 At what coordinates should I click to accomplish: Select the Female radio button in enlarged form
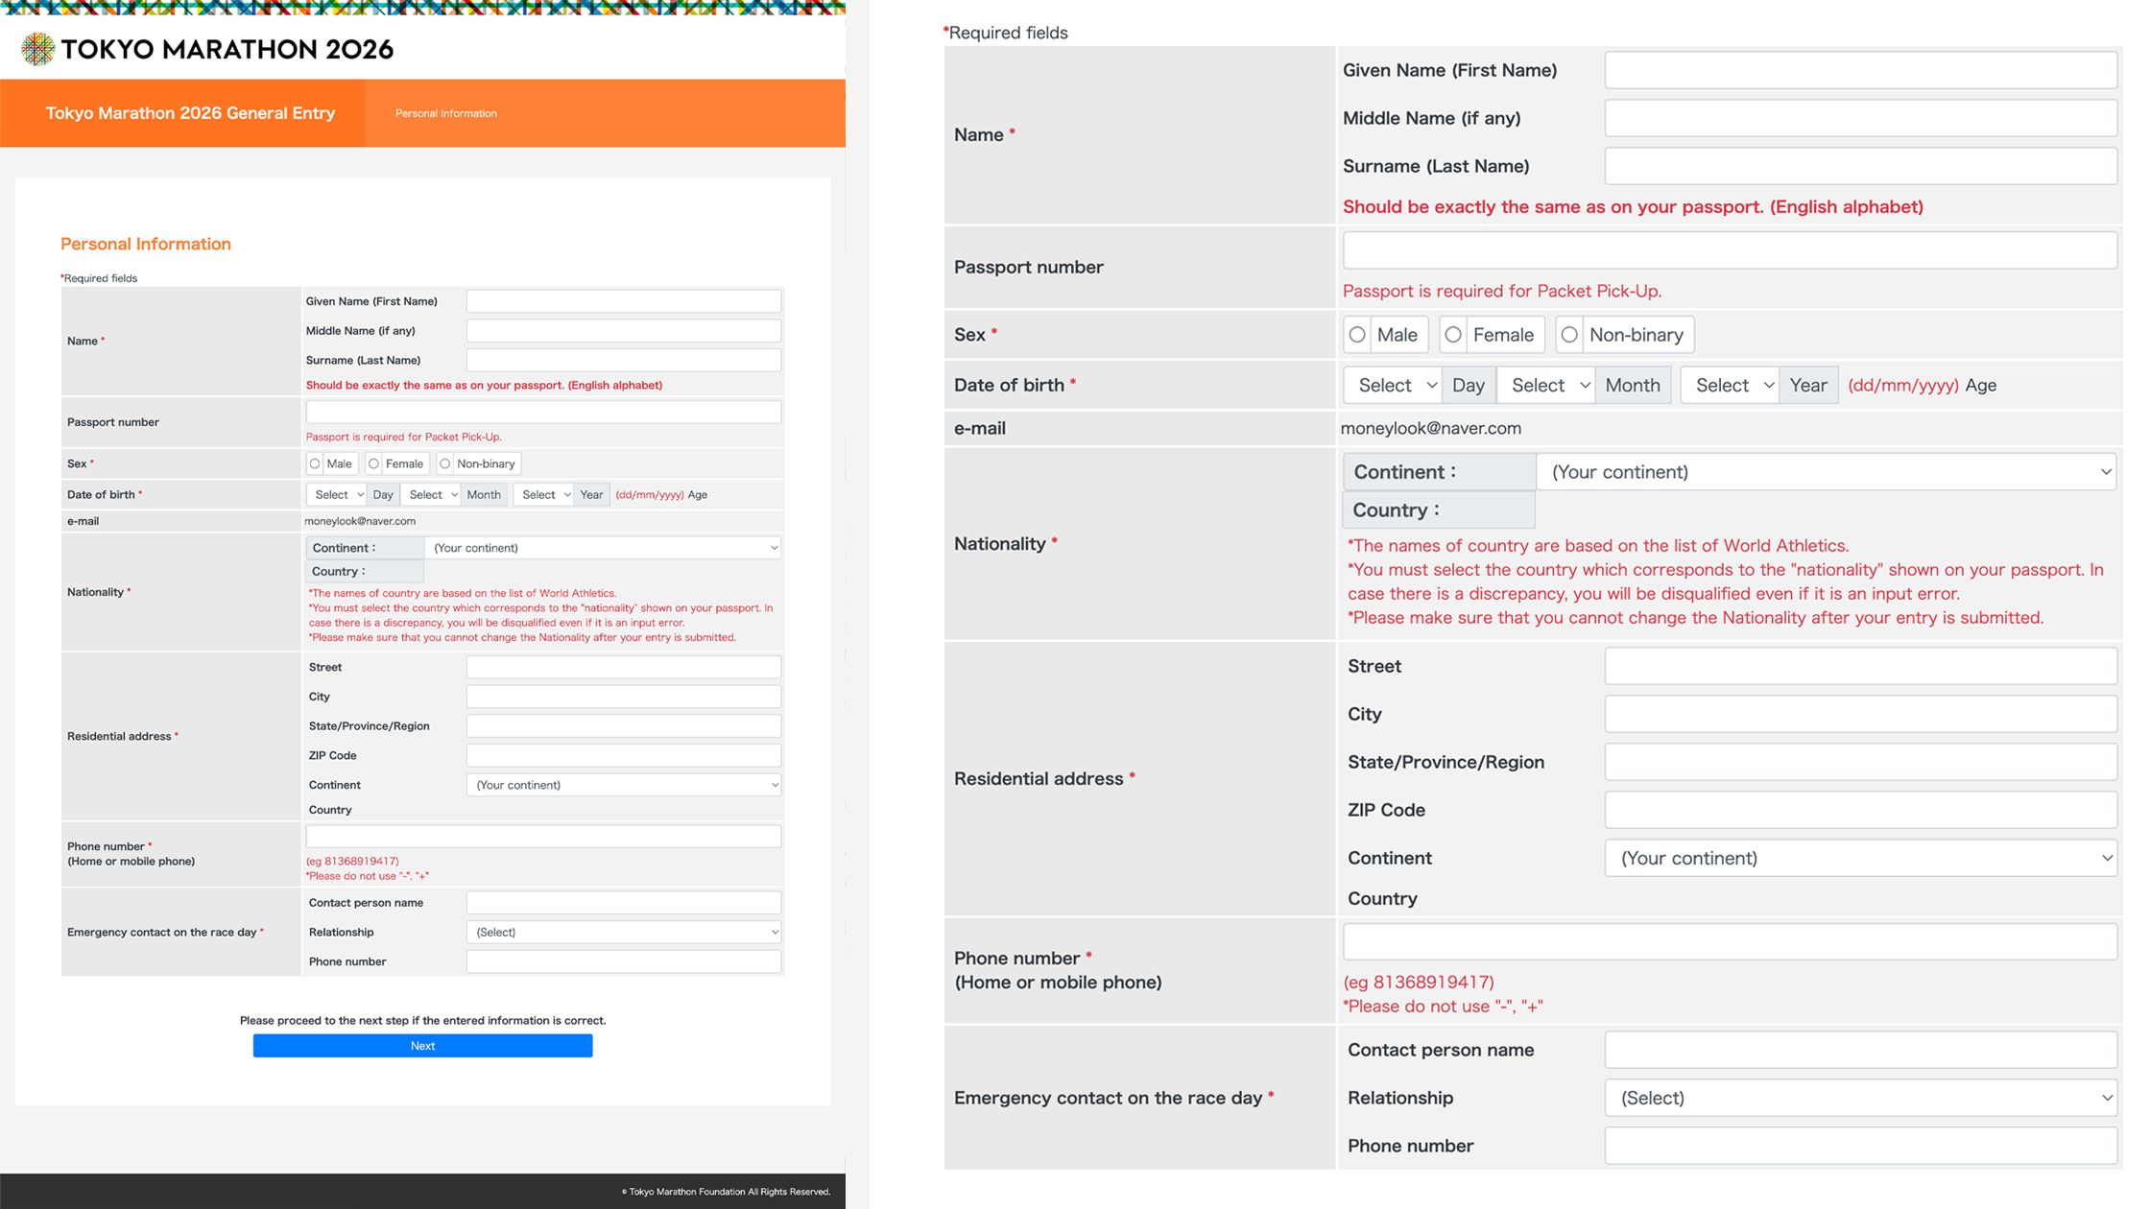(1453, 335)
